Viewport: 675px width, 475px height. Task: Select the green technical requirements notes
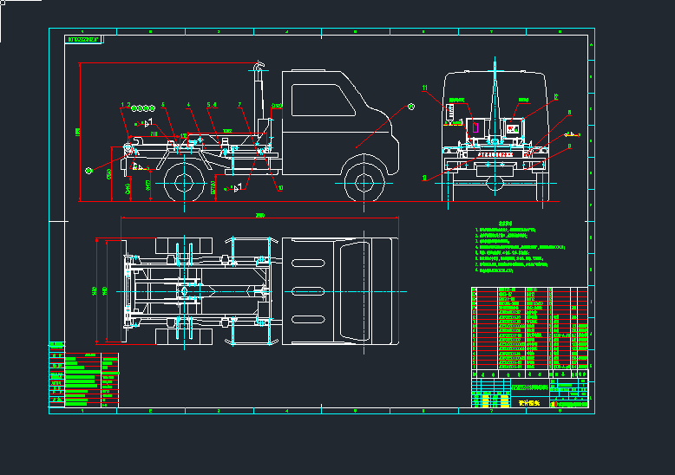(x=521, y=252)
